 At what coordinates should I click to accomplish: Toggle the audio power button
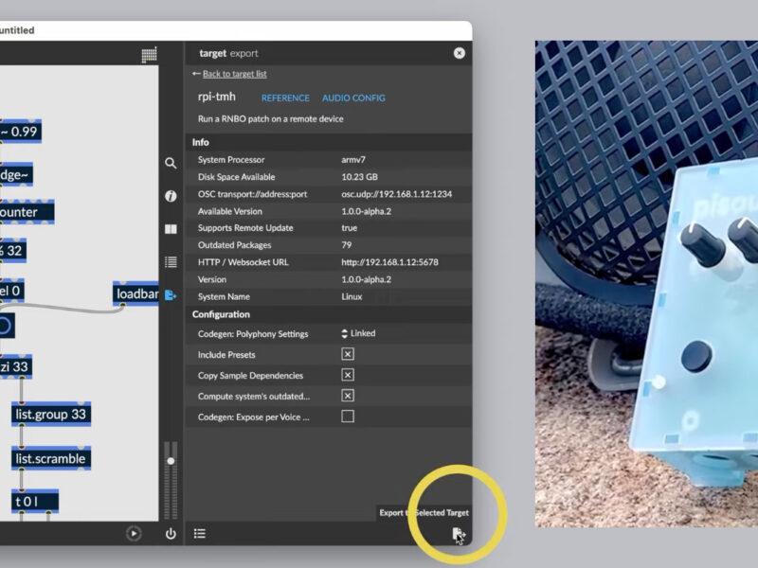coord(171,534)
